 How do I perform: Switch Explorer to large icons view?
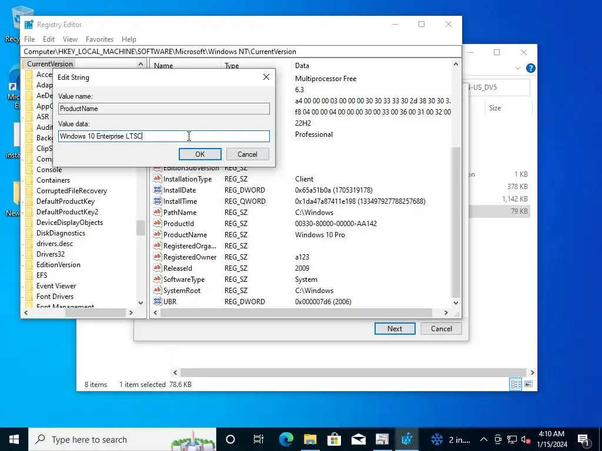click(x=529, y=384)
